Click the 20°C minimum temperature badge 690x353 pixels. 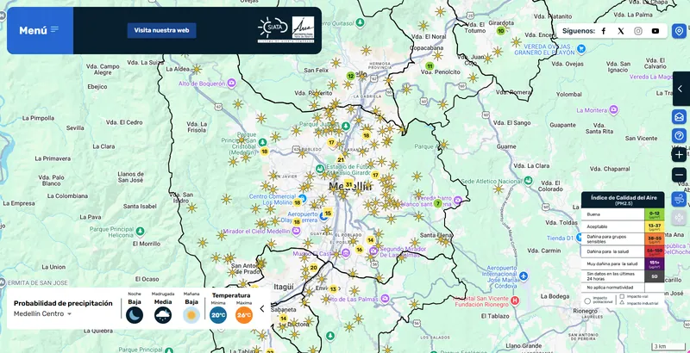tap(218, 315)
